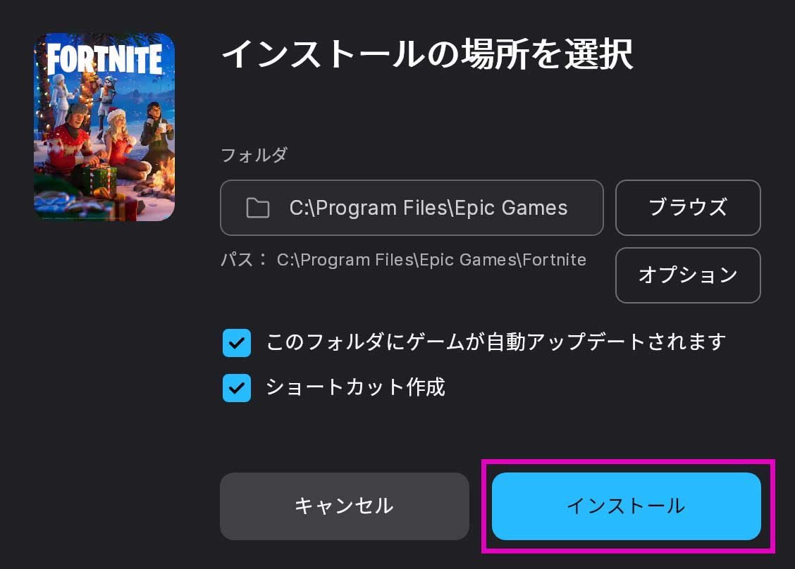795x569 pixels.
Task: Click the checkmark beside ショートカット作成
Action: point(237,388)
